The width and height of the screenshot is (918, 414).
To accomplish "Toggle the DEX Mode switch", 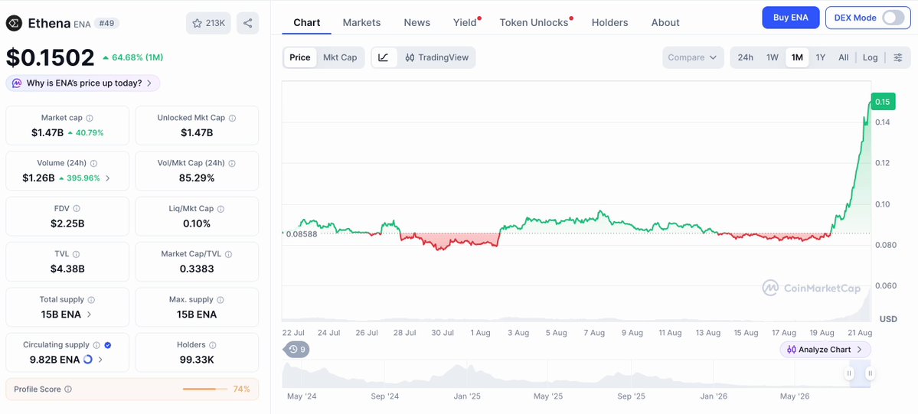I will 893,18.
